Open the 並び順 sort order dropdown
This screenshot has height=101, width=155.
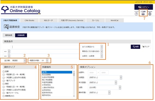tap(19, 61)
